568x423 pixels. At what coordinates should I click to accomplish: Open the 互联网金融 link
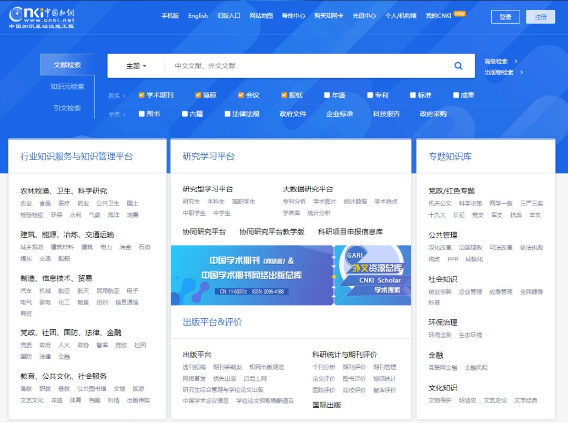(443, 368)
